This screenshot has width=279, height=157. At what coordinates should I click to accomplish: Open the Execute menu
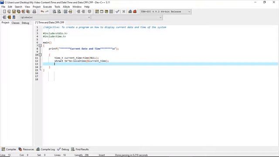tap(48, 7)
